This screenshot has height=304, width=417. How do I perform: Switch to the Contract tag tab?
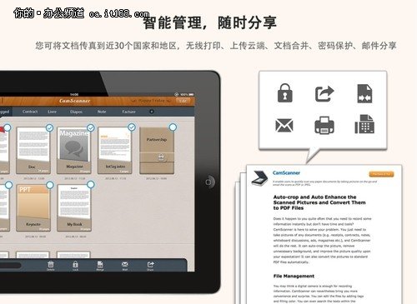point(30,112)
